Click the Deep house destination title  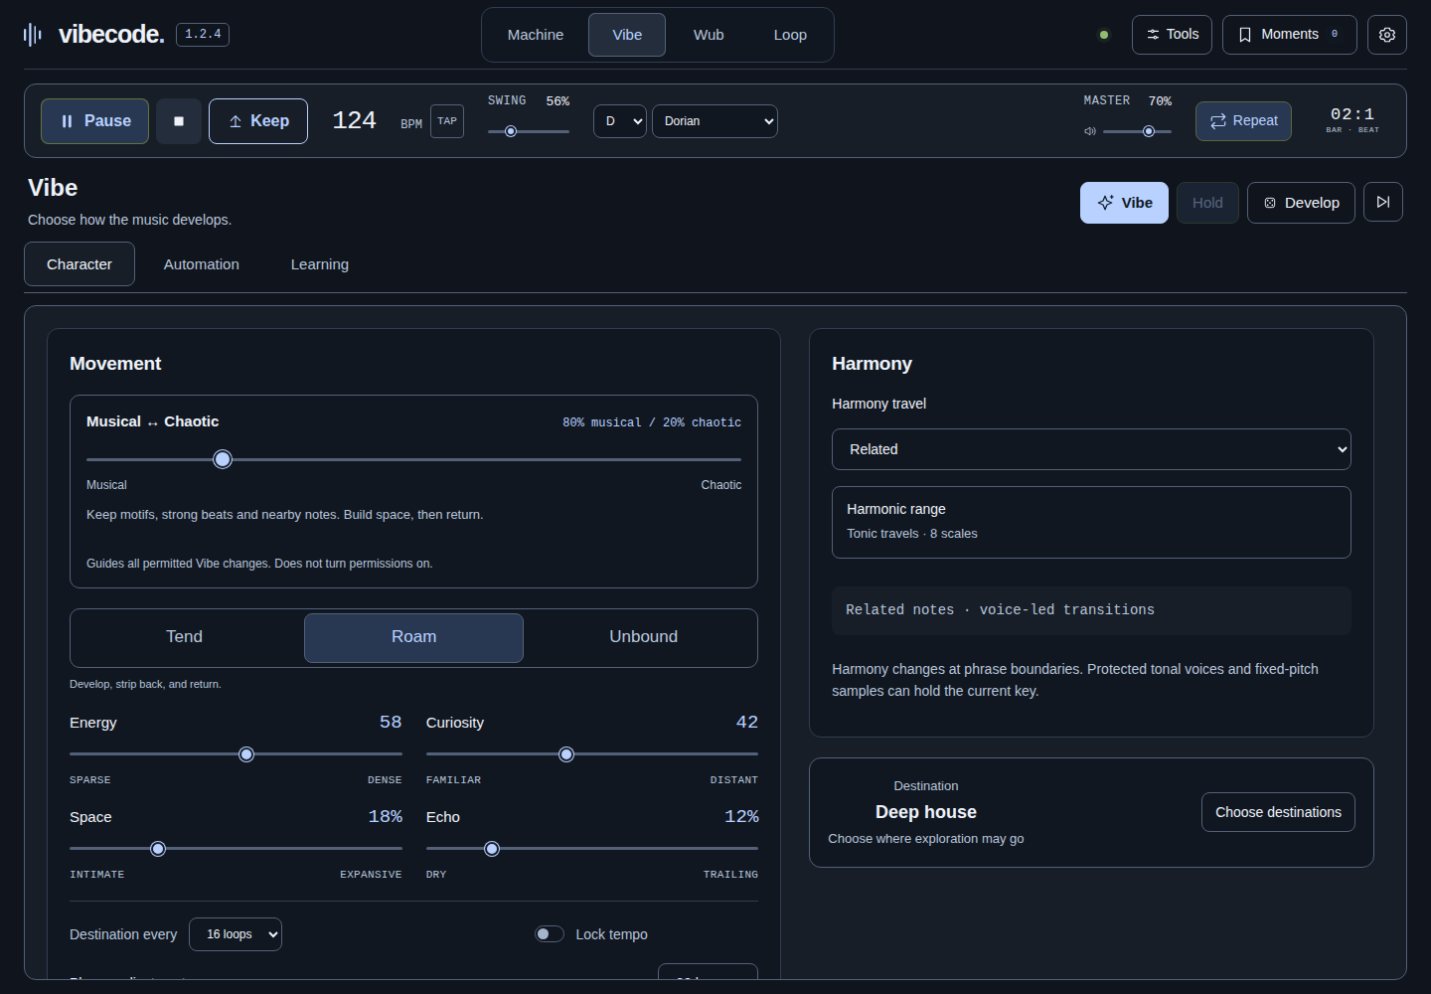(926, 812)
